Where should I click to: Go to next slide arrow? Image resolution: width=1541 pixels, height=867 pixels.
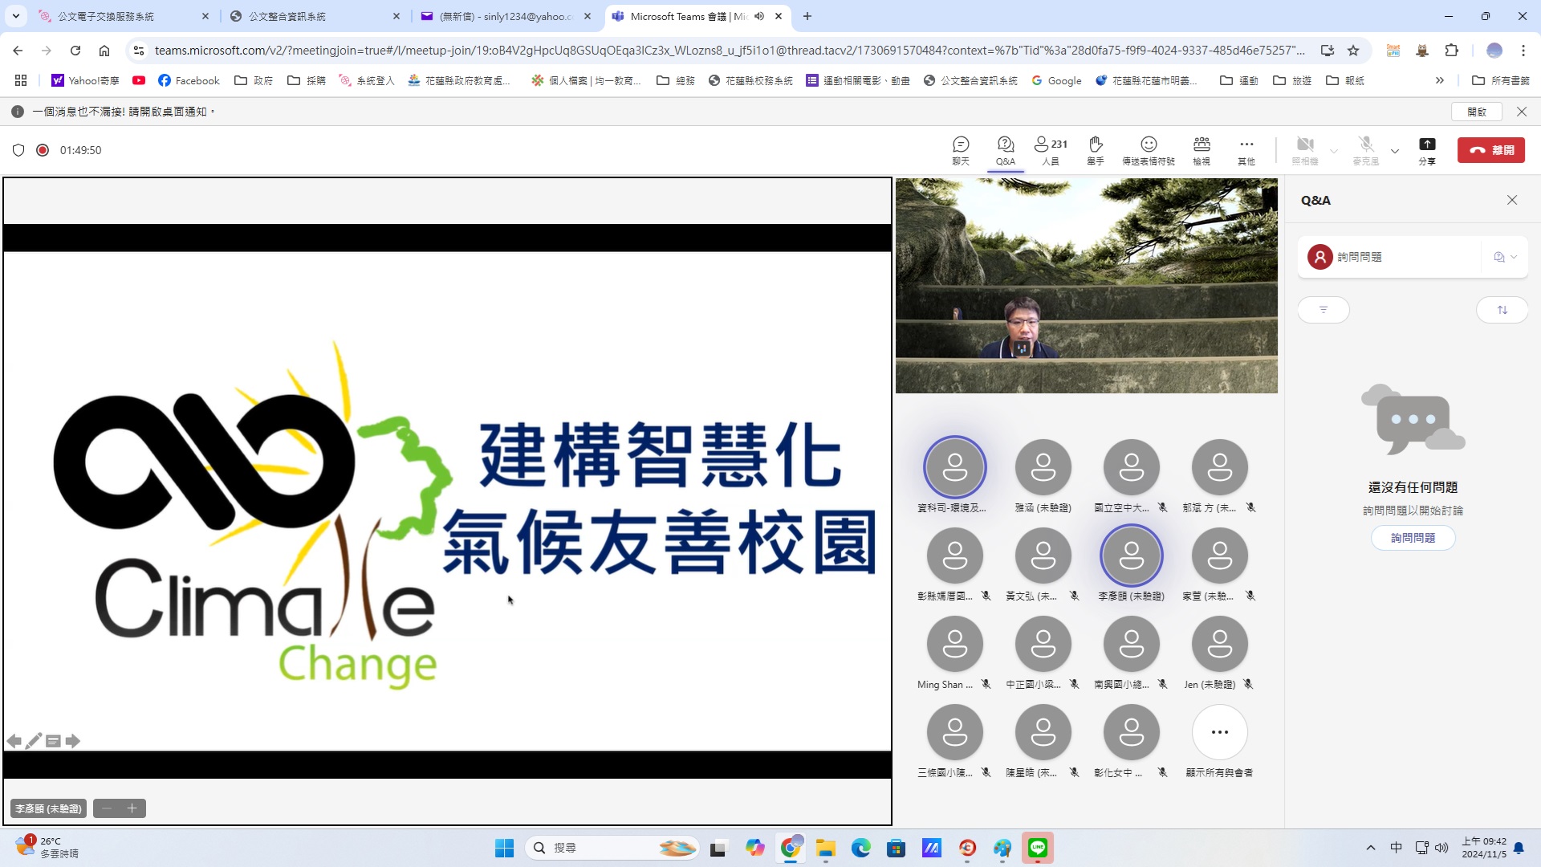click(x=73, y=741)
